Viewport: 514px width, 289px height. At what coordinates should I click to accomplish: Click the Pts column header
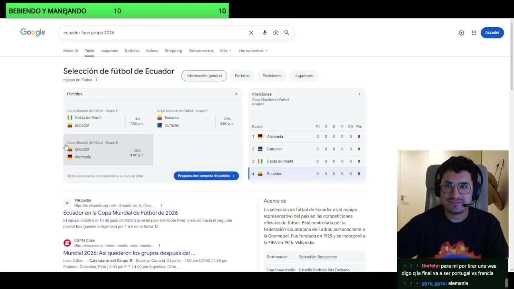tap(359, 126)
